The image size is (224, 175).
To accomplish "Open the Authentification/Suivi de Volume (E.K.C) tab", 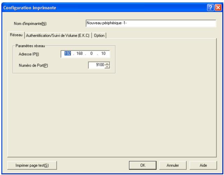I will [58, 35].
